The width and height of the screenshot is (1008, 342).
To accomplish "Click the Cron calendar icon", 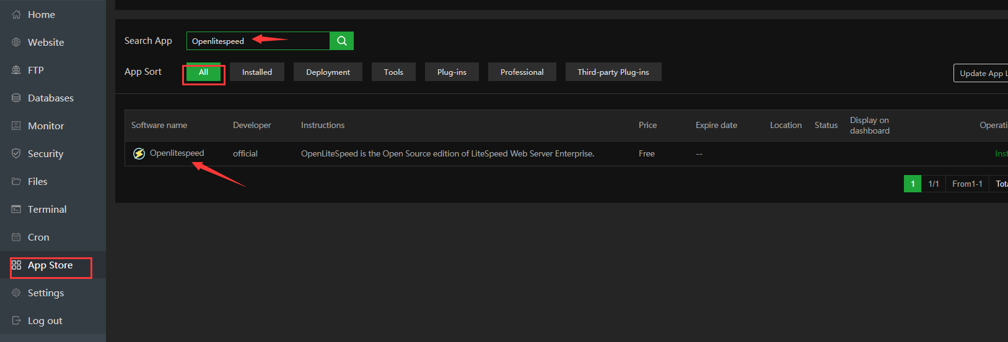I will point(16,237).
